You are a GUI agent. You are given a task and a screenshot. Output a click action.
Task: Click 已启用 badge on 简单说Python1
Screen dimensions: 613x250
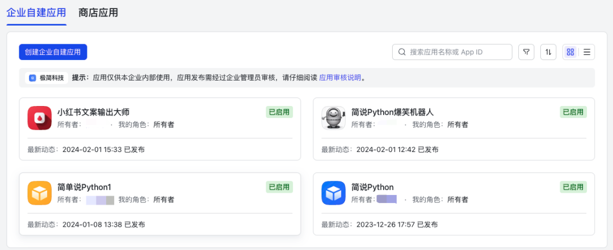(x=279, y=187)
